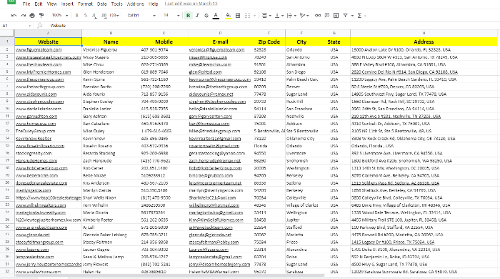The width and height of the screenshot is (500, 279).
Task: Open the Insert menu
Action: (x=67, y=4)
